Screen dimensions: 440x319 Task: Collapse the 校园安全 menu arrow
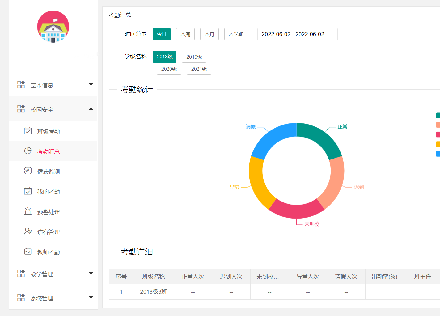click(91, 109)
